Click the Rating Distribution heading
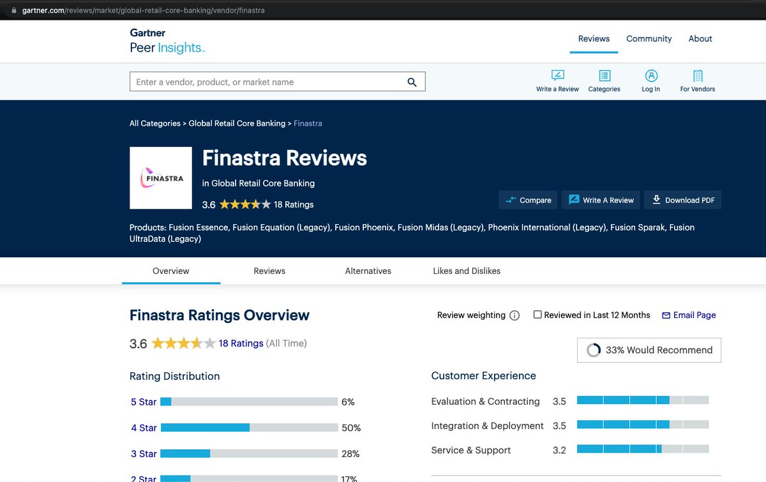Image resolution: width=766 pixels, height=482 pixels. click(174, 376)
